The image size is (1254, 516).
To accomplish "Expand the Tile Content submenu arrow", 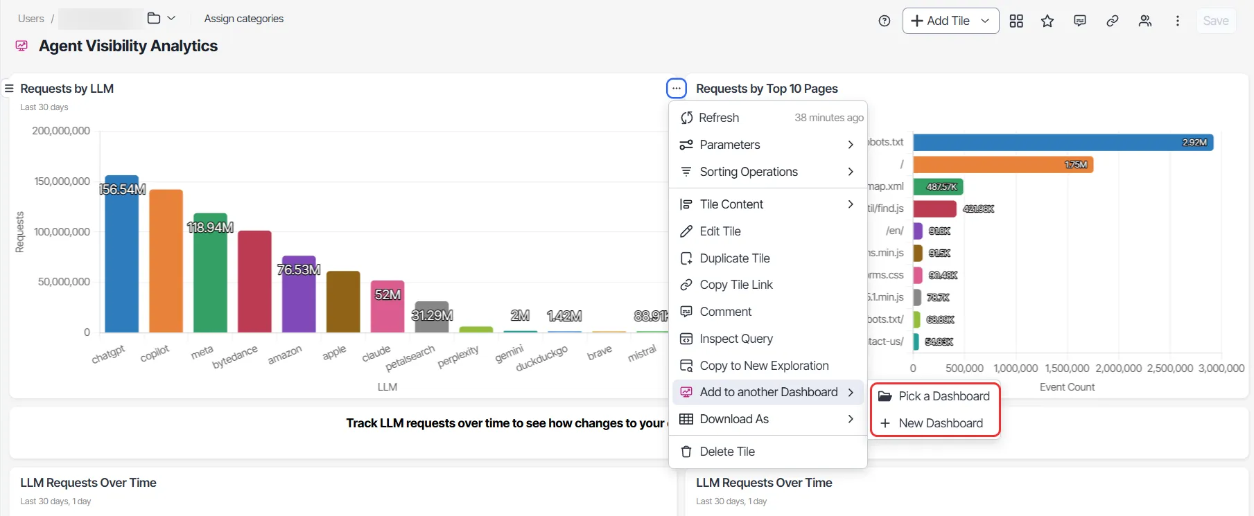I will click(x=851, y=204).
